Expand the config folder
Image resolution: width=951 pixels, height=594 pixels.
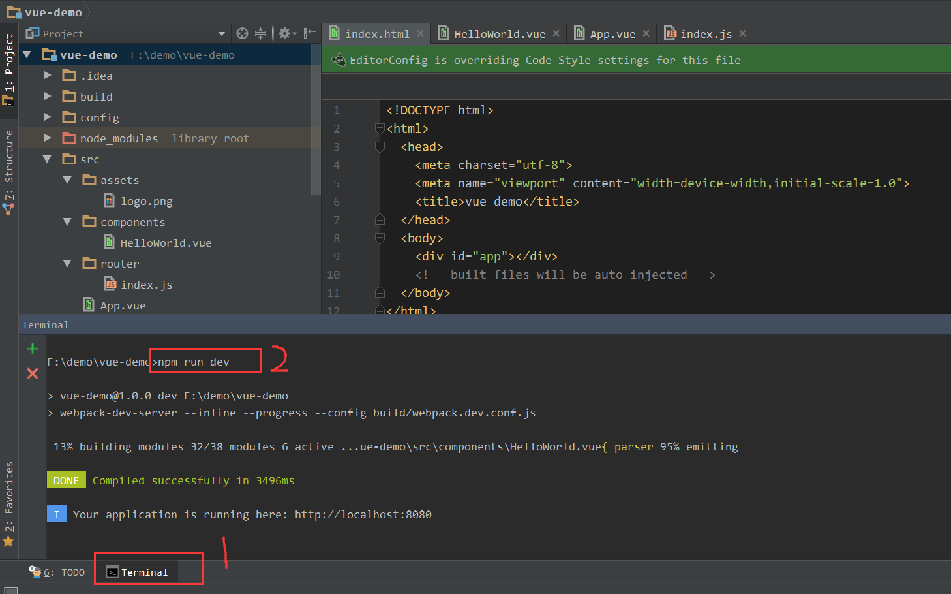47,117
